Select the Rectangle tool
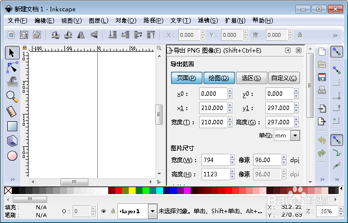 click(x=12, y=126)
